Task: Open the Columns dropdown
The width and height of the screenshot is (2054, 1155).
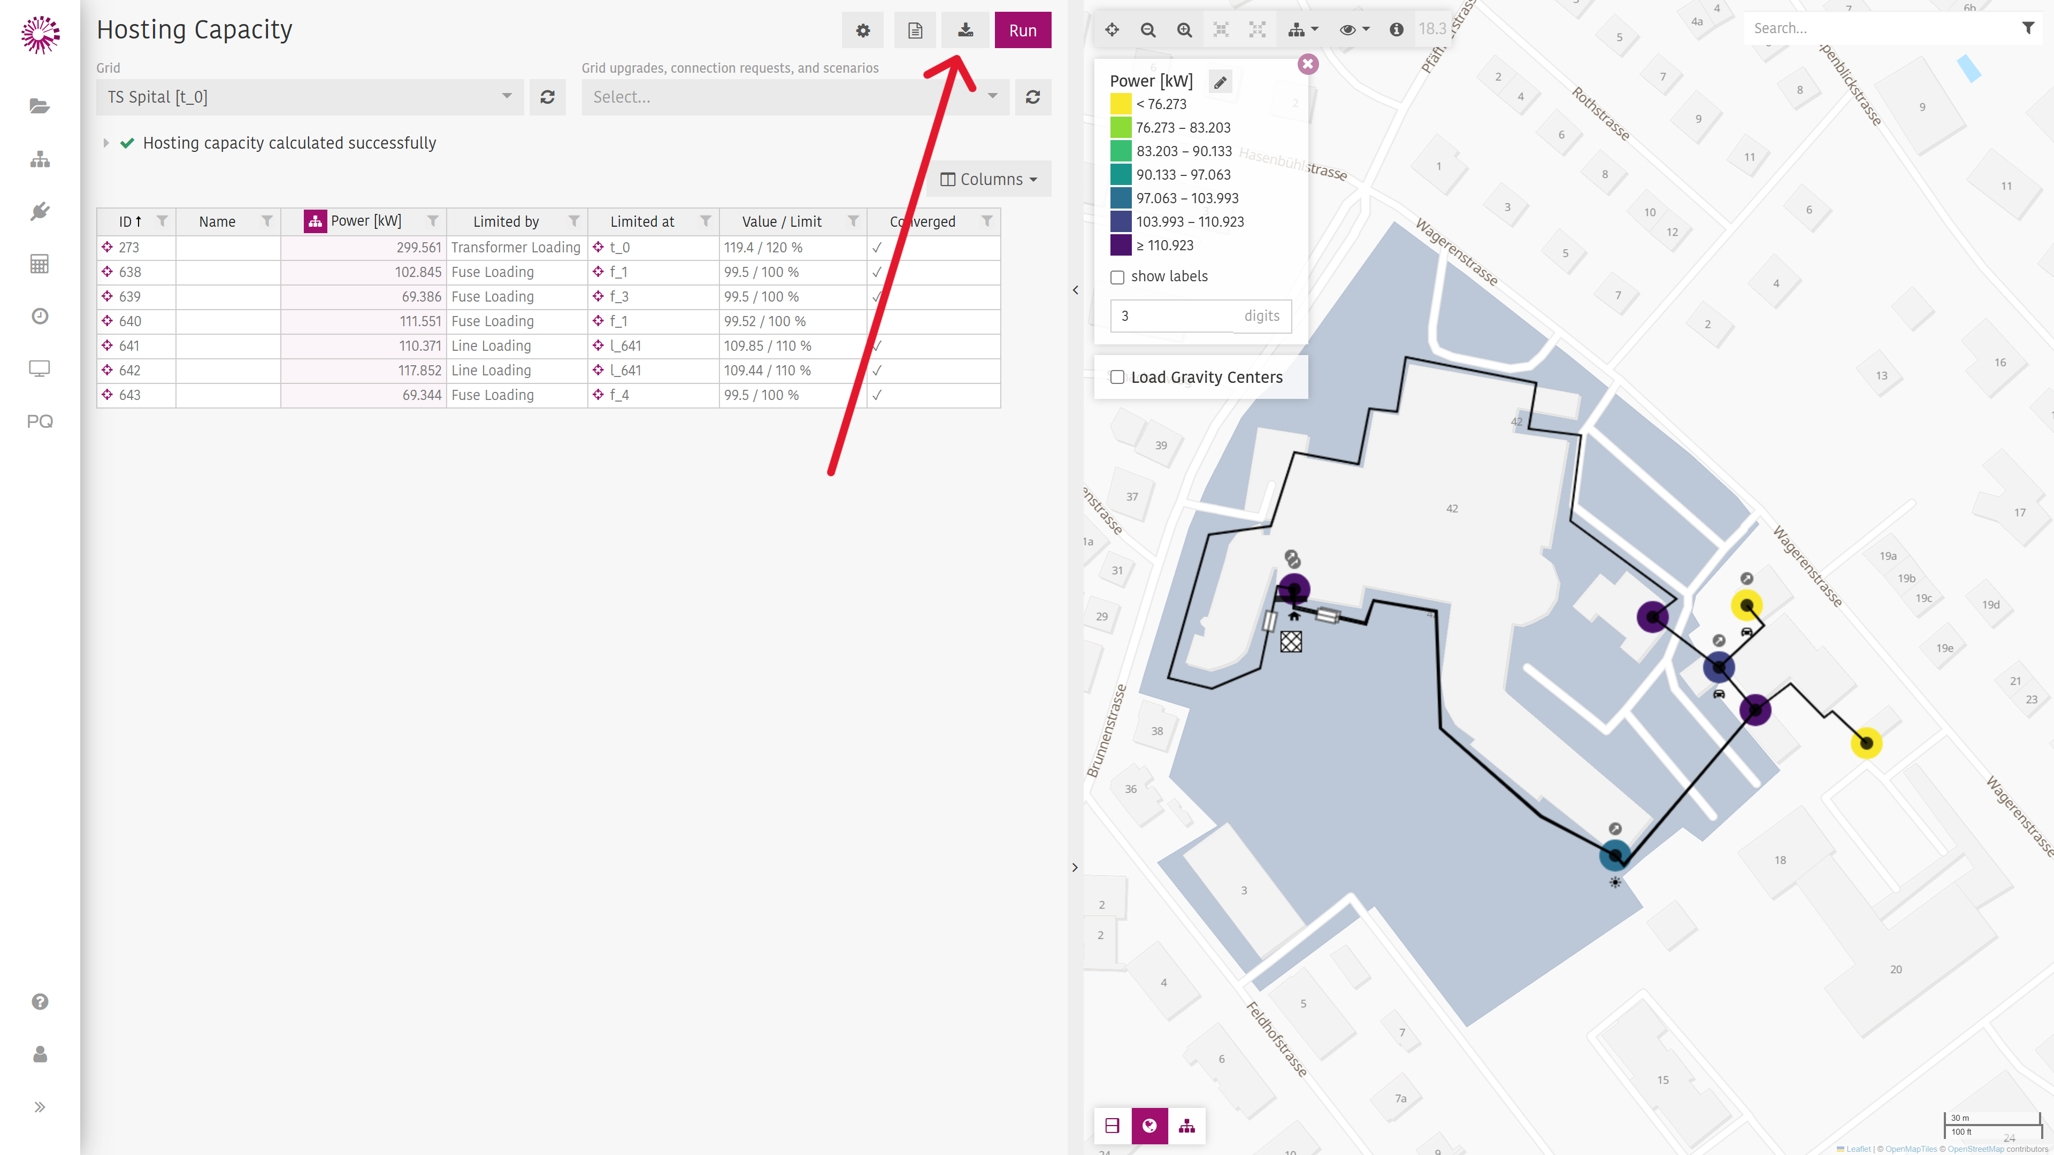Action: point(988,179)
